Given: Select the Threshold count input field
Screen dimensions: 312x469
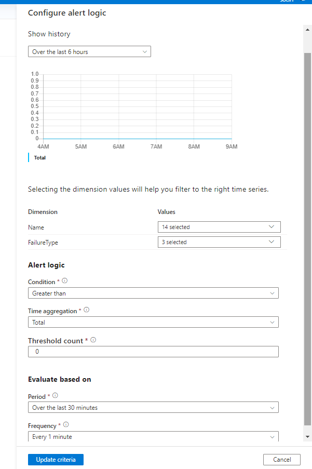Looking at the screenshot, I should pyautogui.click(x=153, y=351).
